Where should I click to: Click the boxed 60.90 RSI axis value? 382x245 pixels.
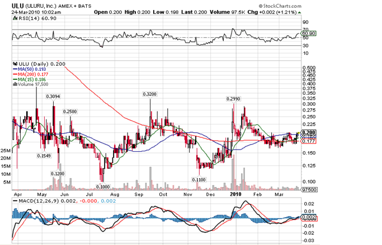tap(309, 33)
